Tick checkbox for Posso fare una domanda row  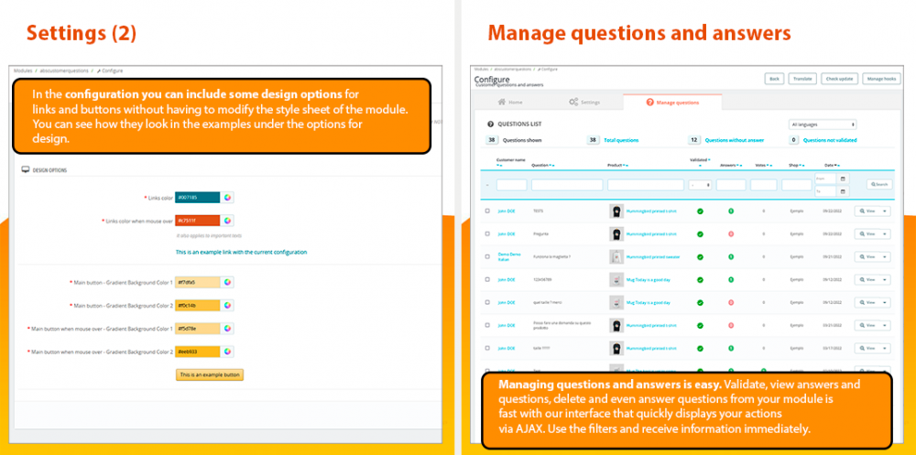(487, 325)
